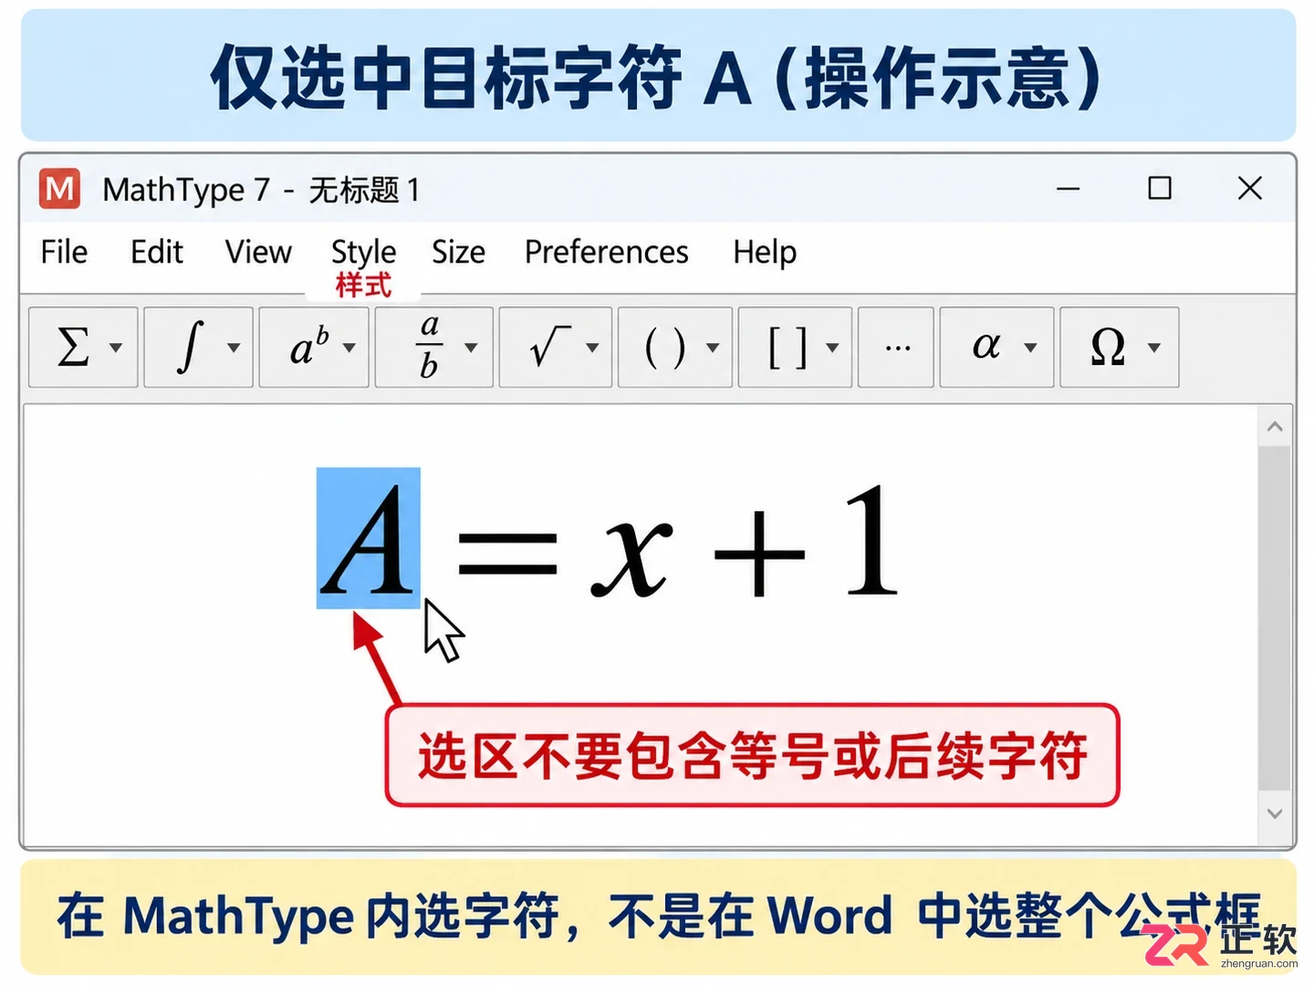Expand the dropdown arrow beside the superscript template

349,348
